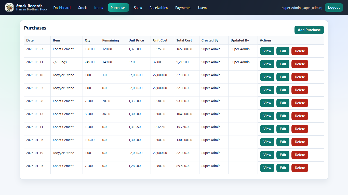View the 2026-02-13 purchase record
The width and height of the screenshot is (348, 195).
(267, 116)
